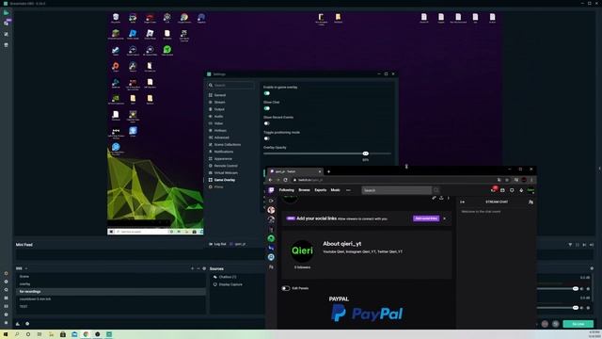Viewport: 602px width, 339px height.
Task: Expand the scene collection dropdown arrow
Action: click(26, 268)
